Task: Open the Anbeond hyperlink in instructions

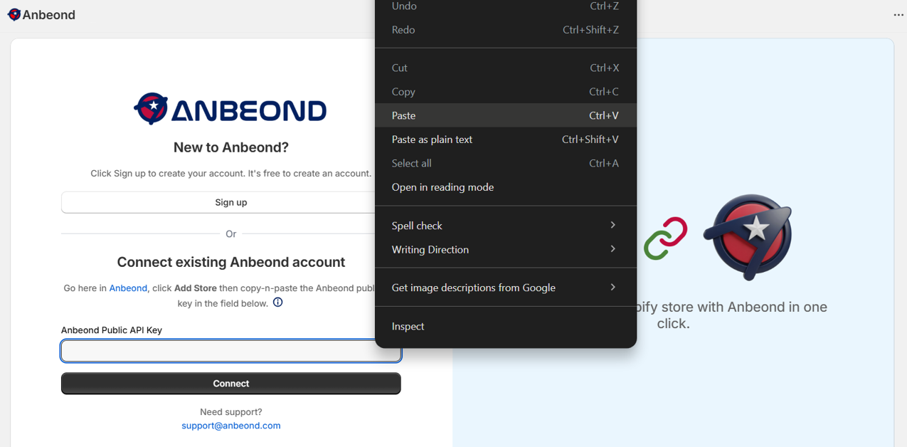Action: [128, 288]
